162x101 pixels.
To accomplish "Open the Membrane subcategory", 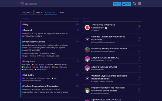I will tap(45, 67).
